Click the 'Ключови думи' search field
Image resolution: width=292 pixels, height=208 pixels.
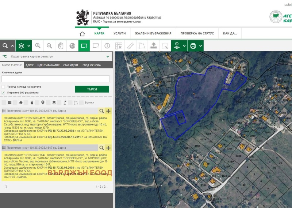tap(55, 79)
